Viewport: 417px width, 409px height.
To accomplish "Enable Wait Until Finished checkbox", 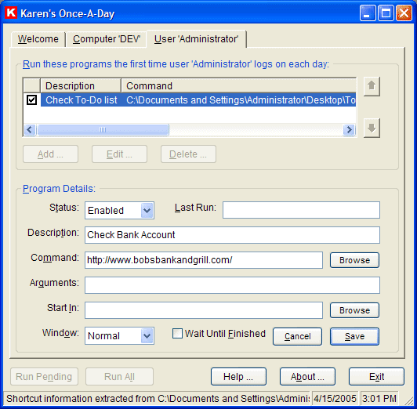I will point(177,334).
